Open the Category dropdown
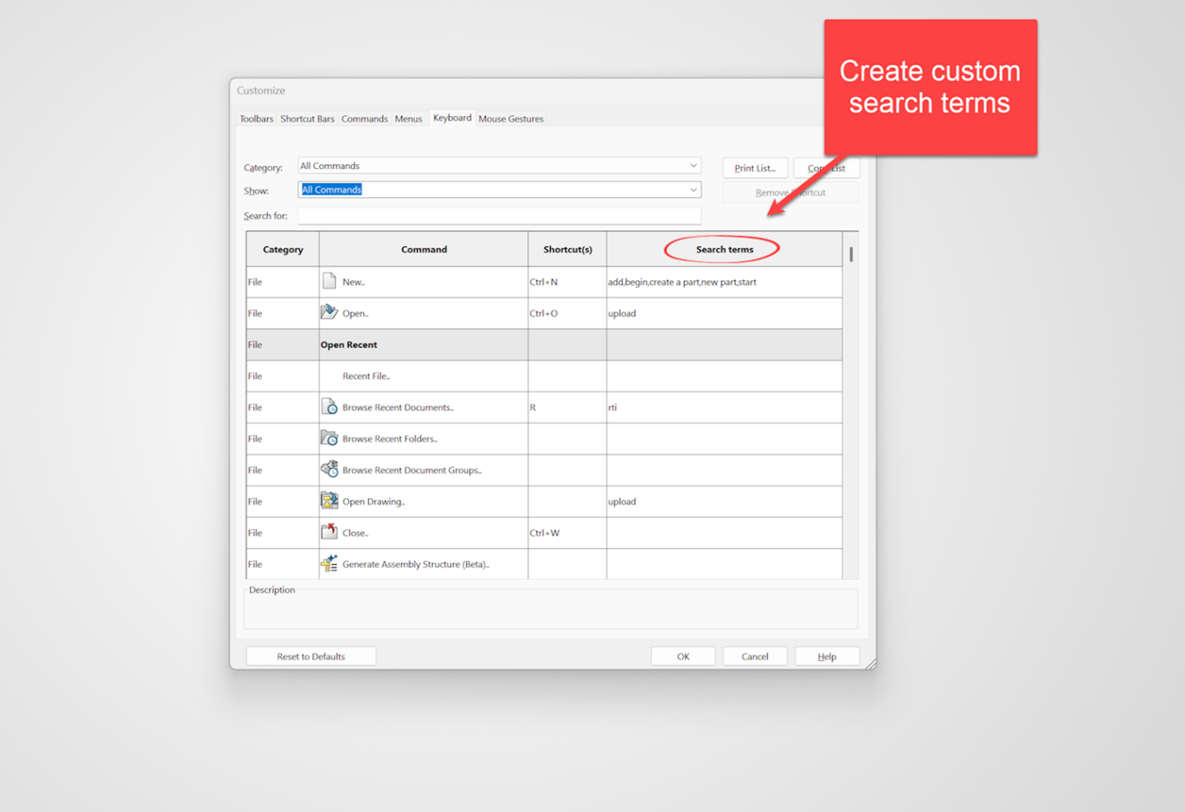This screenshot has width=1185, height=812. (499, 166)
